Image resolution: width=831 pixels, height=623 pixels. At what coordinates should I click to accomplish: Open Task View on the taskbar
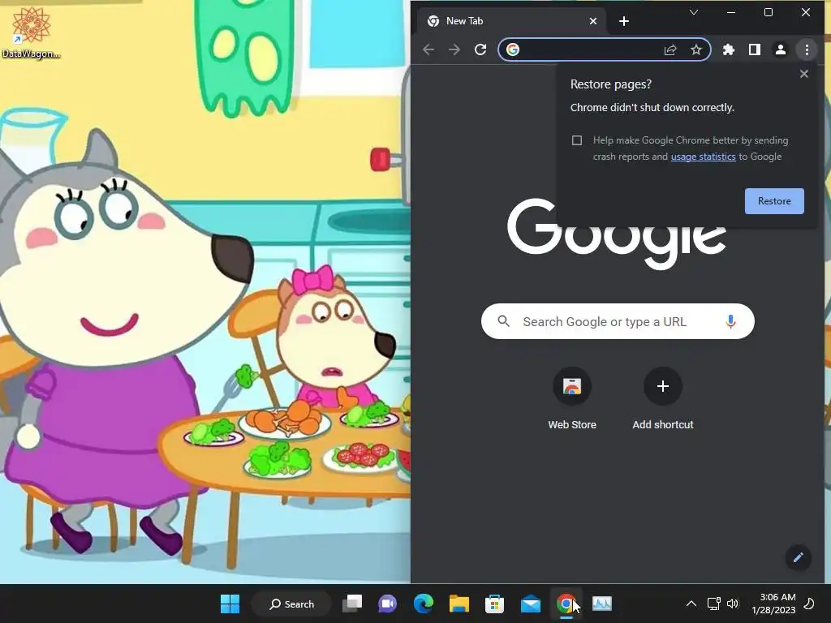pos(352,604)
